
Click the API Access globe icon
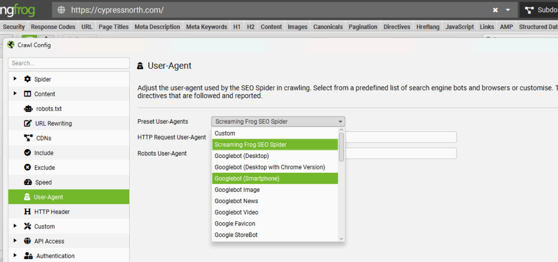pos(27,241)
